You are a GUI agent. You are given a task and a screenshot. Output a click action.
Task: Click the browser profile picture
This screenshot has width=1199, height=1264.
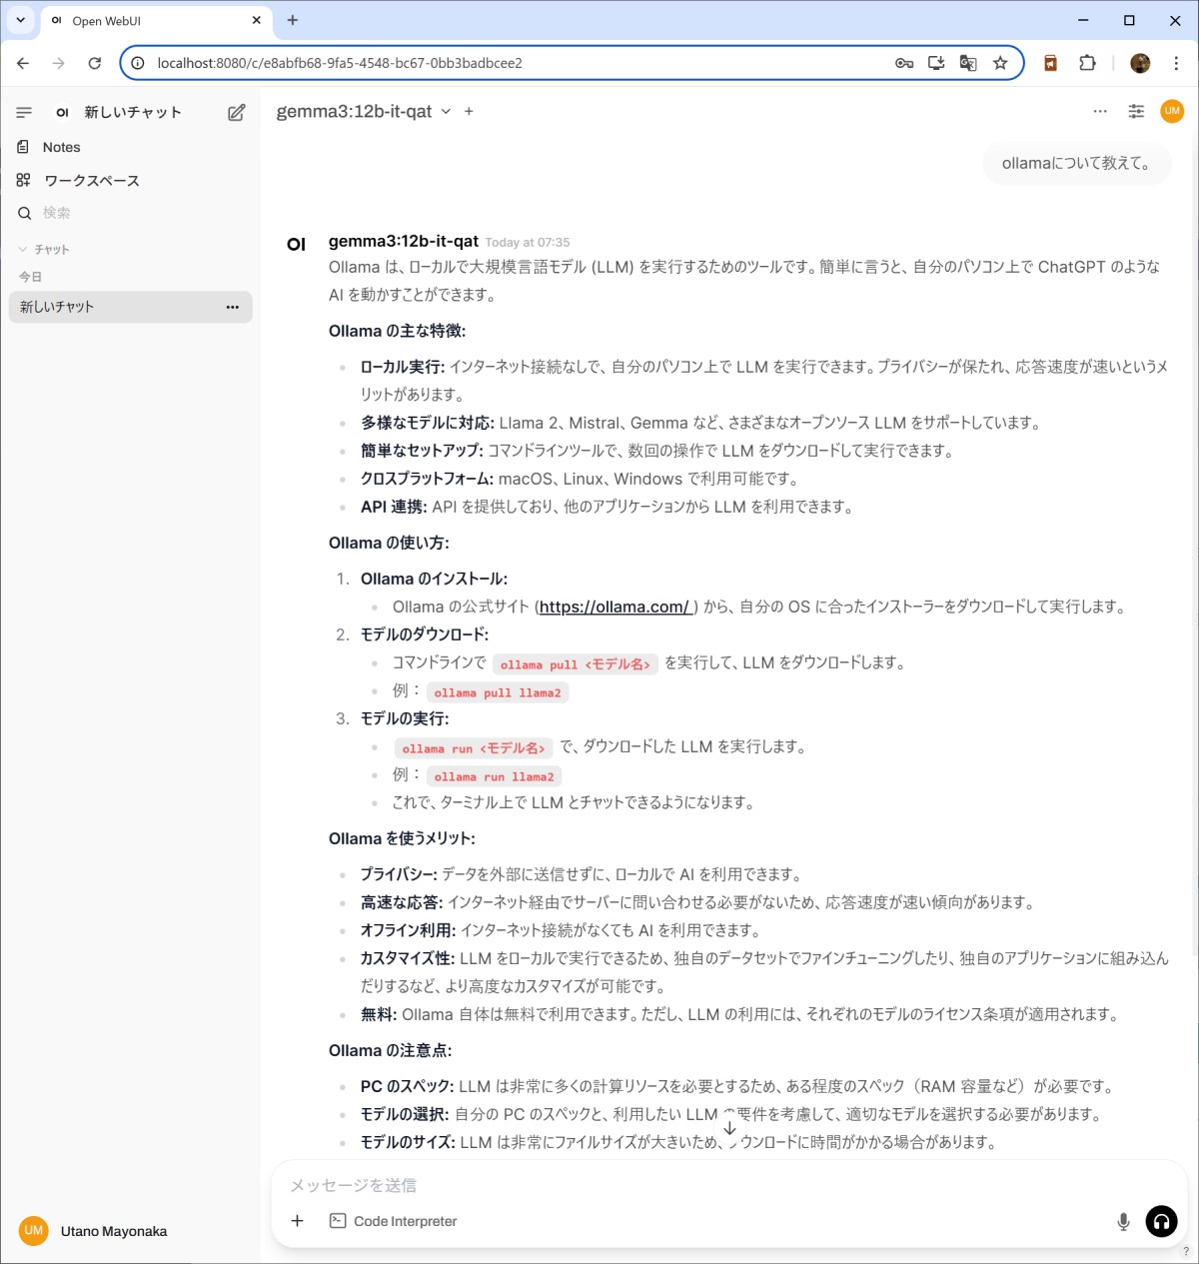click(1140, 63)
